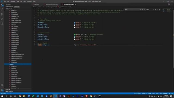Viewport: 174px width, 98px height.
Task: Open editor more actions ellipsis
Action: (172, 4)
